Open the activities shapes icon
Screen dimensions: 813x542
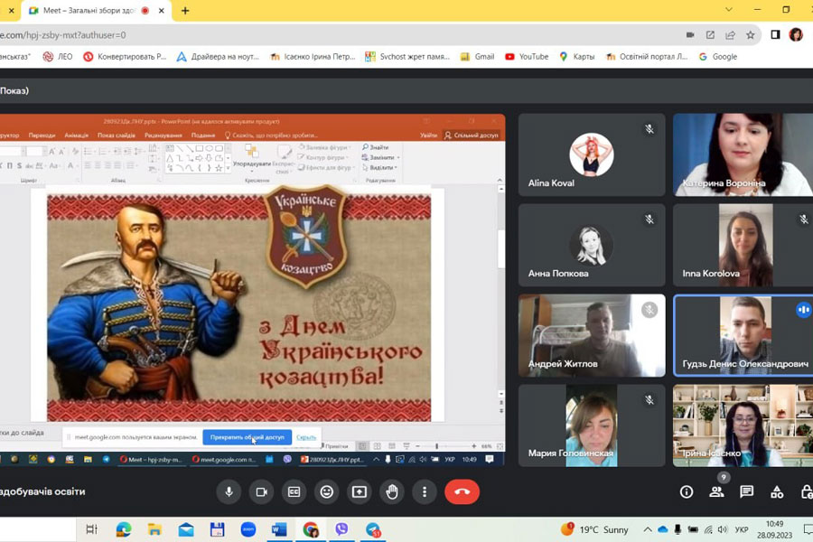click(x=777, y=491)
